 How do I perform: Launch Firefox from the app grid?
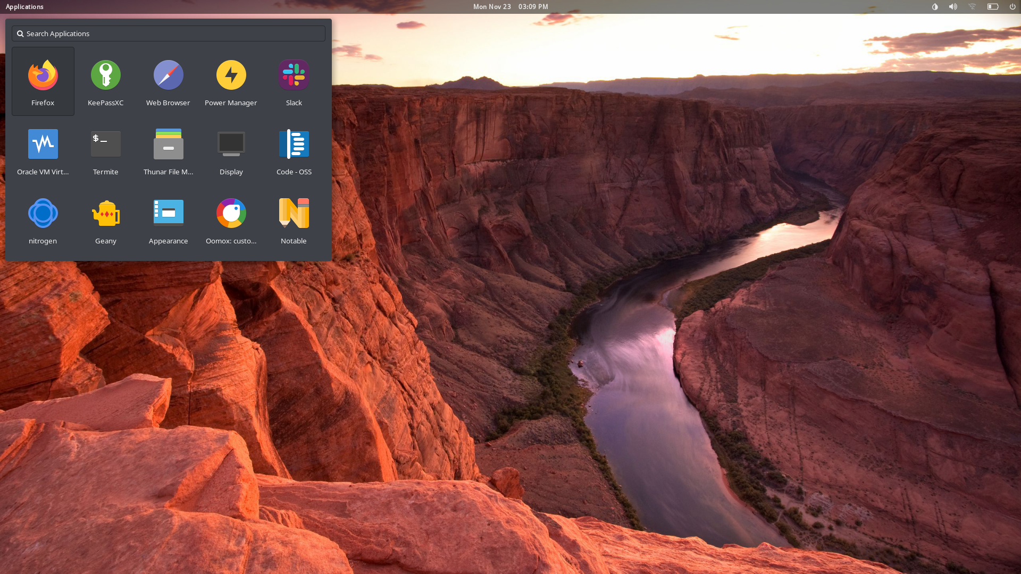pyautogui.click(x=43, y=81)
